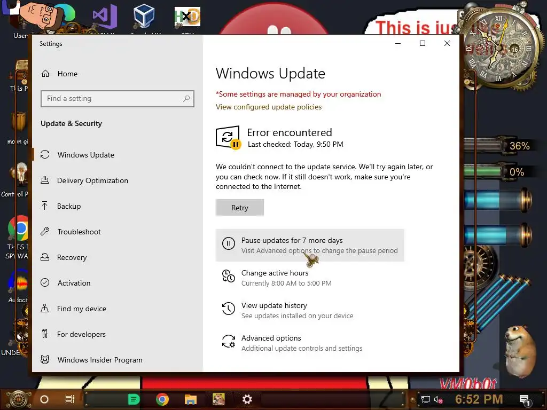Click the update history clock icon

click(229, 309)
